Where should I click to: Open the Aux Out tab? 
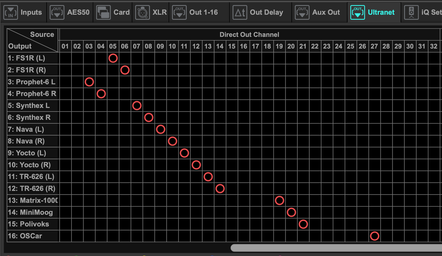[x=320, y=12]
